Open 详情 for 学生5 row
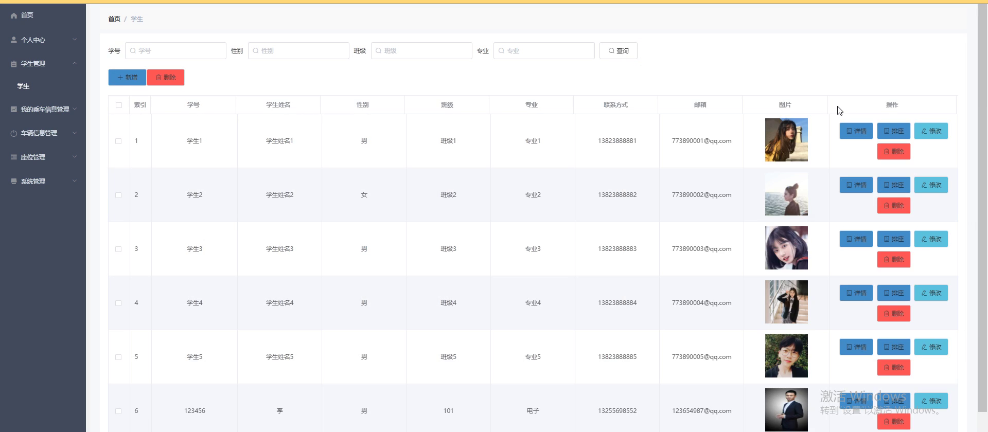Image resolution: width=988 pixels, height=432 pixels. coord(856,347)
